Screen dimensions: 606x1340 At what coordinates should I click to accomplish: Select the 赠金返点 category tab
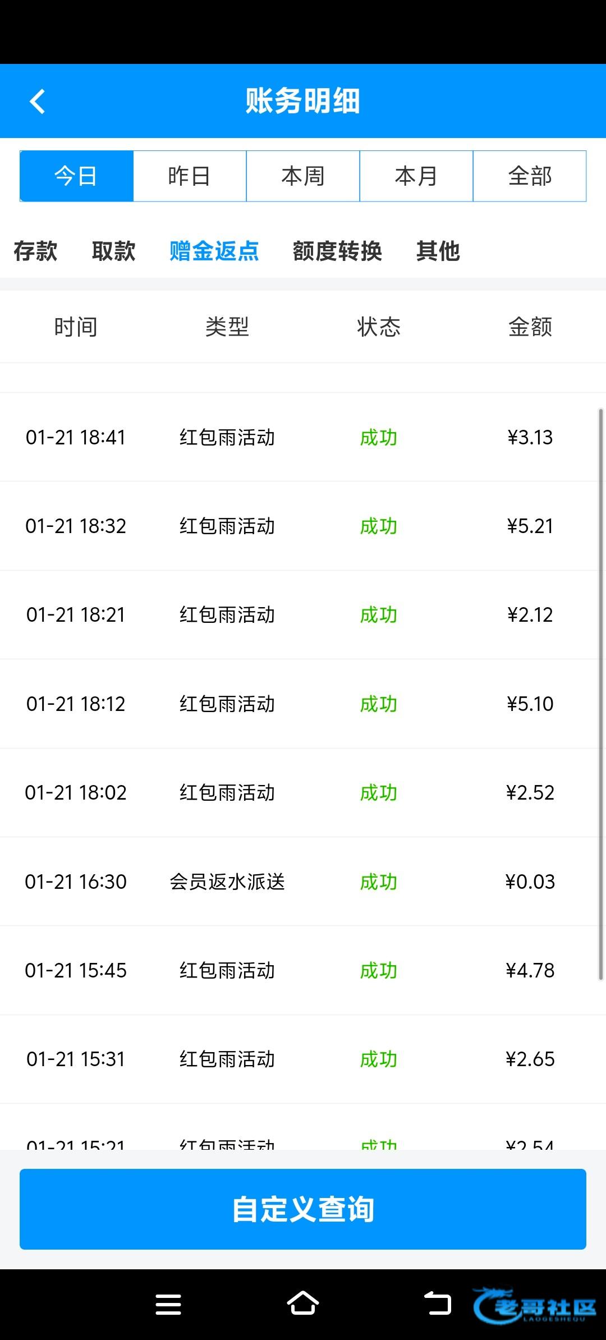[214, 251]
